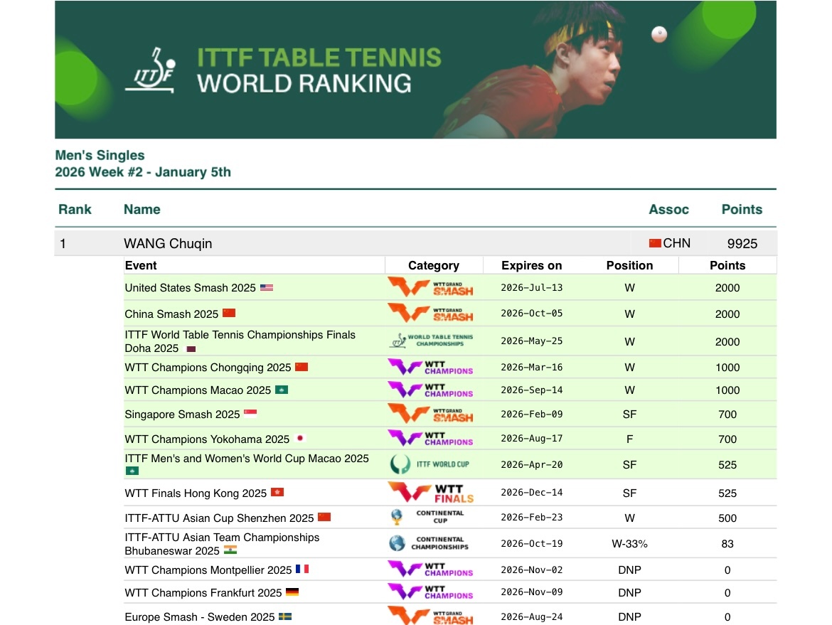The width and height of the screenshot is (832, 625).
Task: Click the ITTF Table Tennis World Ranking banner
Action: tap(415, 70)
